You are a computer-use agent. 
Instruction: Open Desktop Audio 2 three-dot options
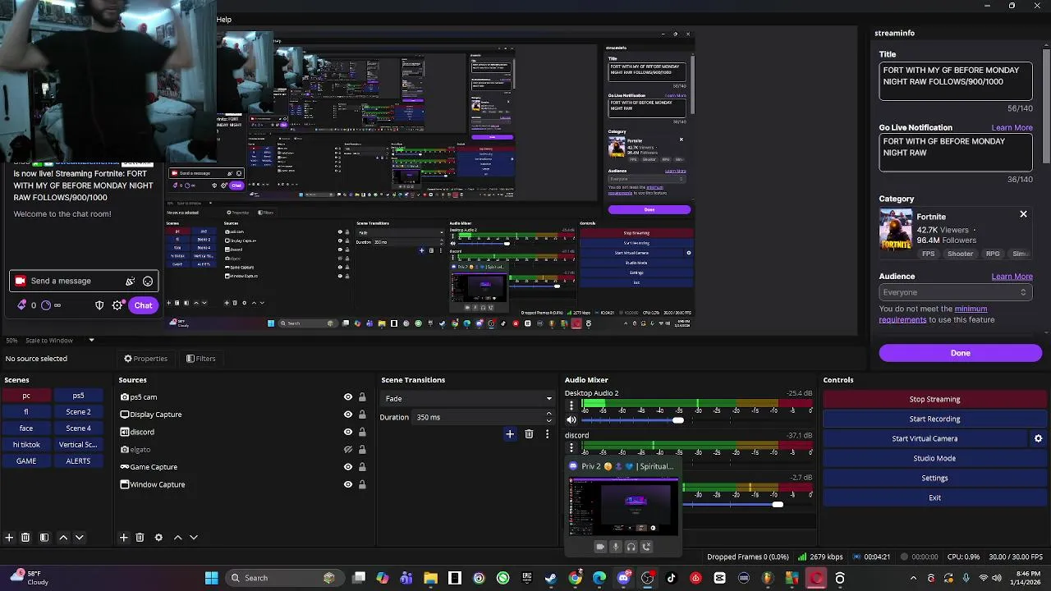[571, 405]
